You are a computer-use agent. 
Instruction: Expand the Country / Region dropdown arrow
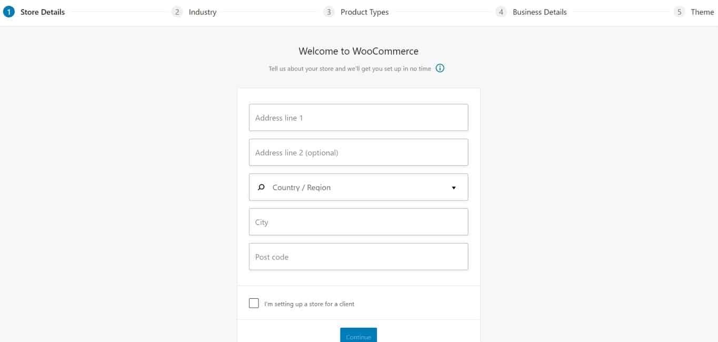pyautogui.click(x=454, y=188)
